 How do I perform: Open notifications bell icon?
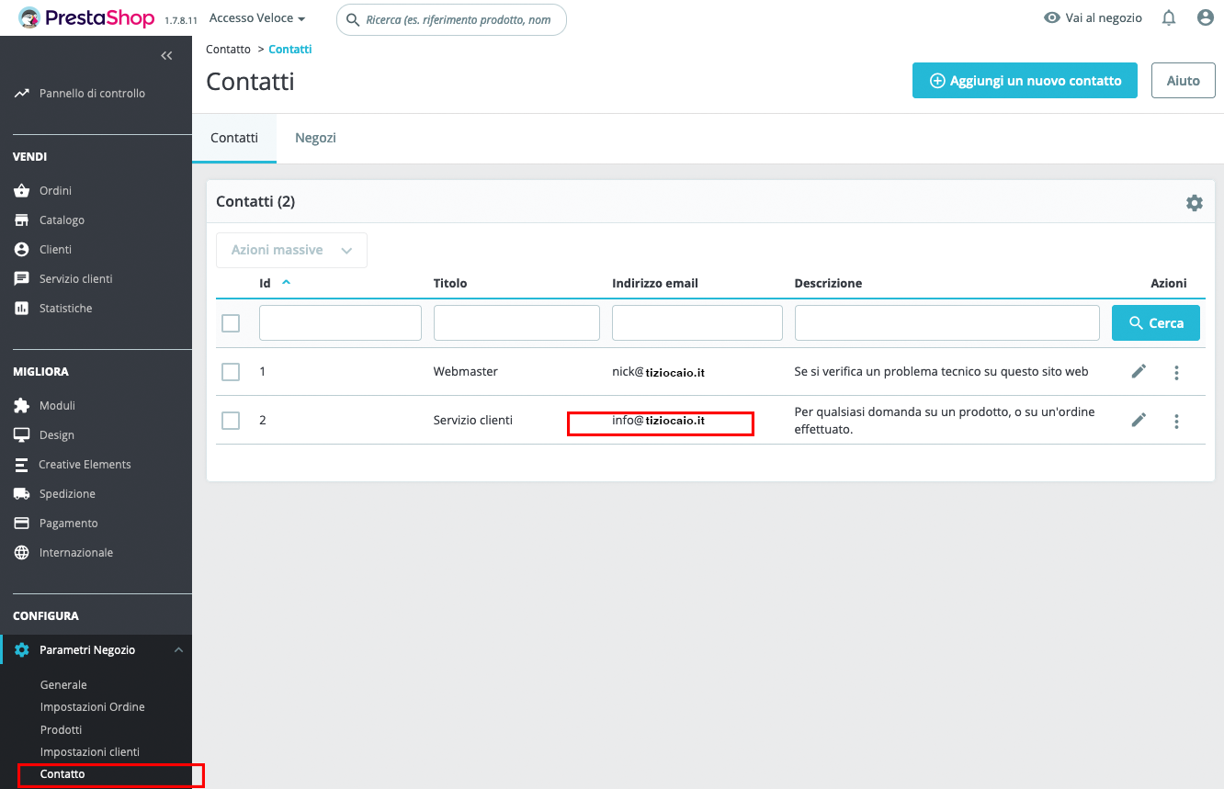click(1169, 17)
